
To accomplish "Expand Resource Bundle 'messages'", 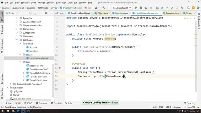I will click(x=10, y=84).
